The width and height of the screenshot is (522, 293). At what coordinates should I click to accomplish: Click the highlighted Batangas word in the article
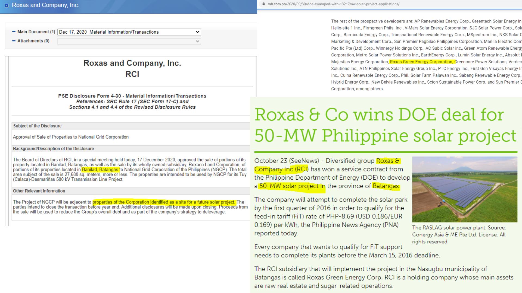point(386,186)
